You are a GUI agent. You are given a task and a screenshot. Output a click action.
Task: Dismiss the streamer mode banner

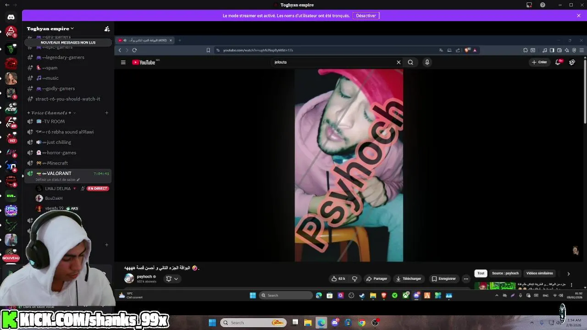pos(579,16)
